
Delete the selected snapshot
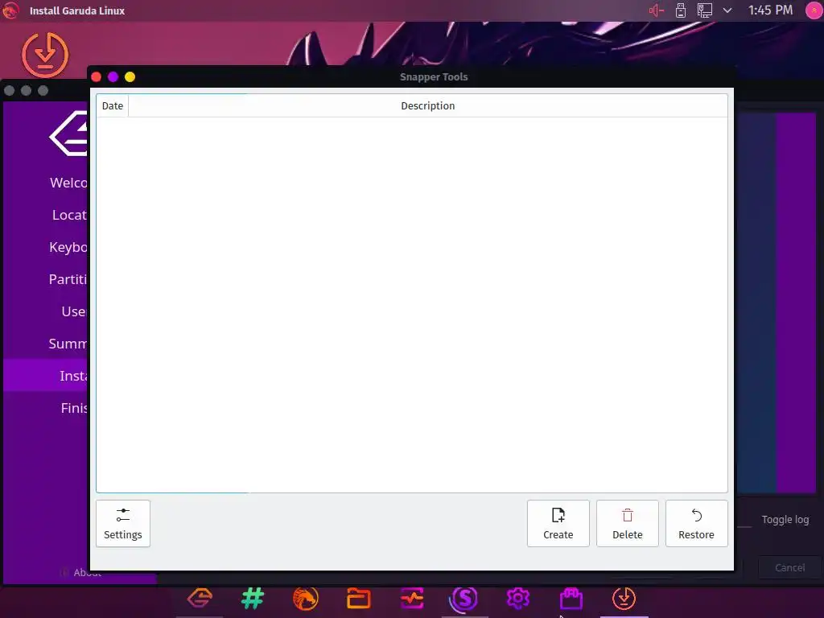tap(628, 523)
